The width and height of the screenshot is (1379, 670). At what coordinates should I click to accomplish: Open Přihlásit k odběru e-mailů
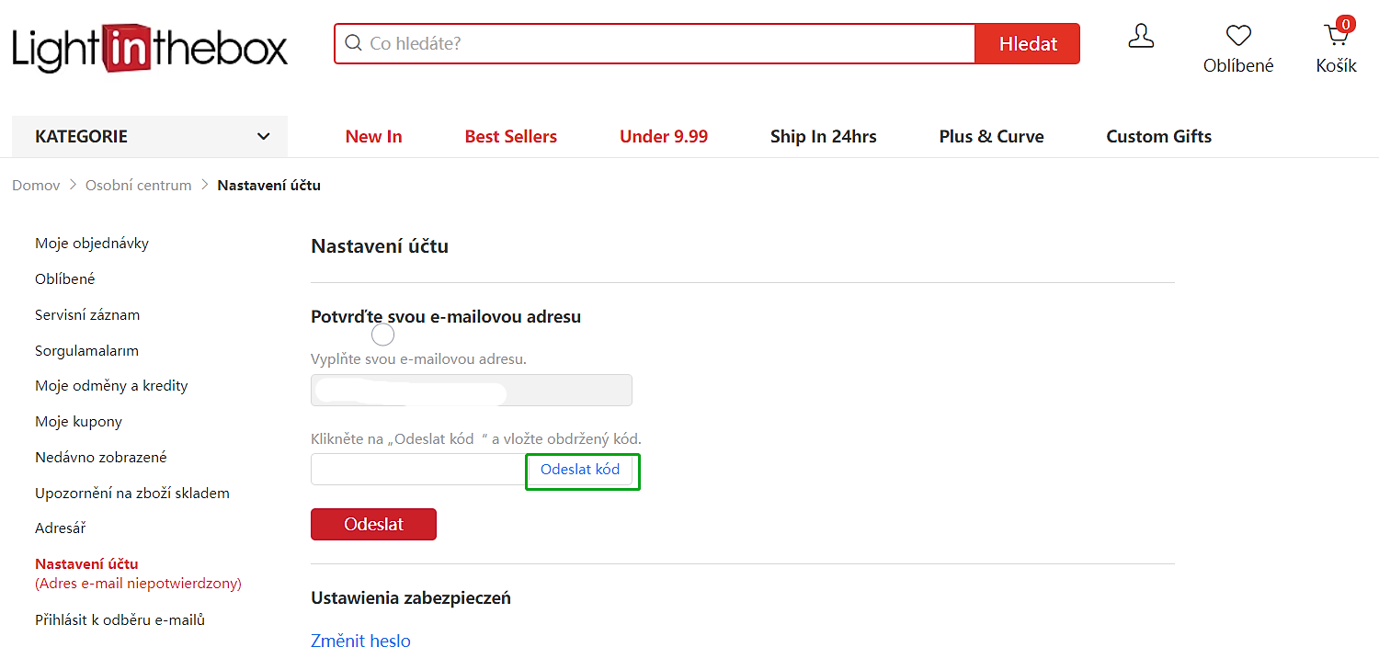coord(120,620)
